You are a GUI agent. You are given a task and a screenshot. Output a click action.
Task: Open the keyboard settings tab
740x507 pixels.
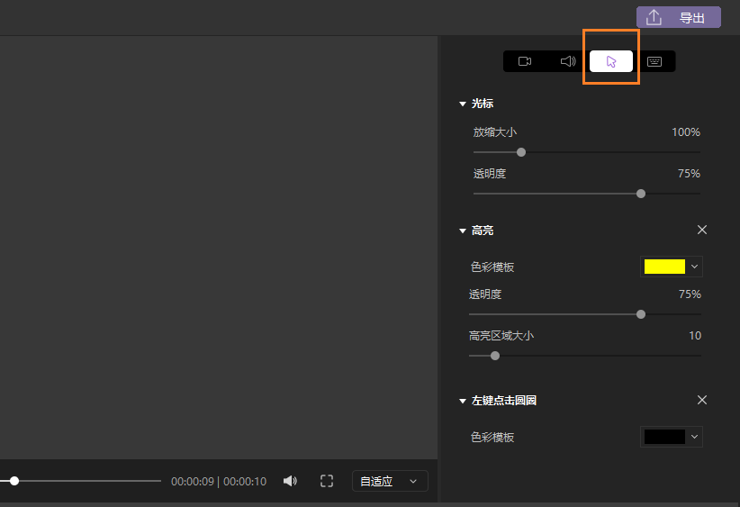pos(654,61)
